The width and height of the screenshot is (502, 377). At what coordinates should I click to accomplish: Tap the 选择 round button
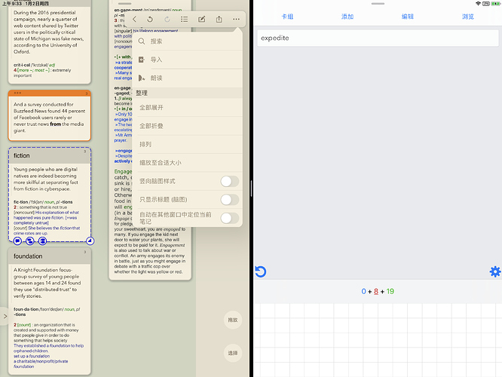click(233, 353)
